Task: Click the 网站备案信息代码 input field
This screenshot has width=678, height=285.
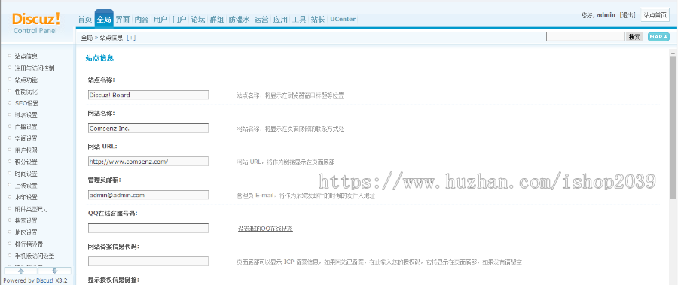Action: coord(148,261)
